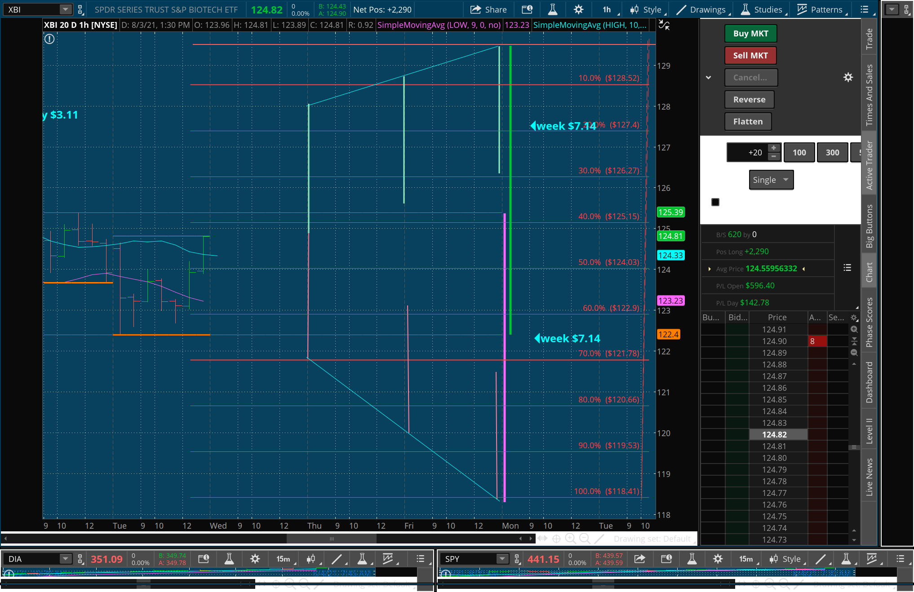The width and height of the screenshot is (914, 592).
Task: Click the zoom in magnifier below the chart
Action: coord(570,539)
